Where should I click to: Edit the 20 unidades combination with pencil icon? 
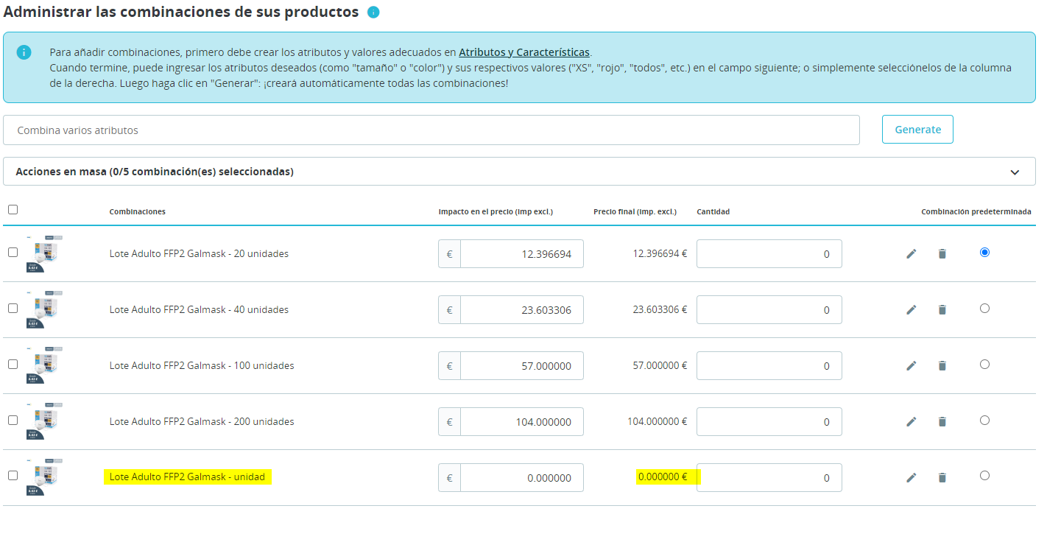(912, 253)
